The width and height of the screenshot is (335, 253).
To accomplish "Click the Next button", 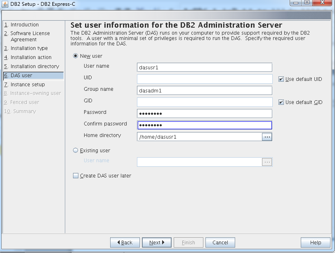I will click(x=157, y=243).
